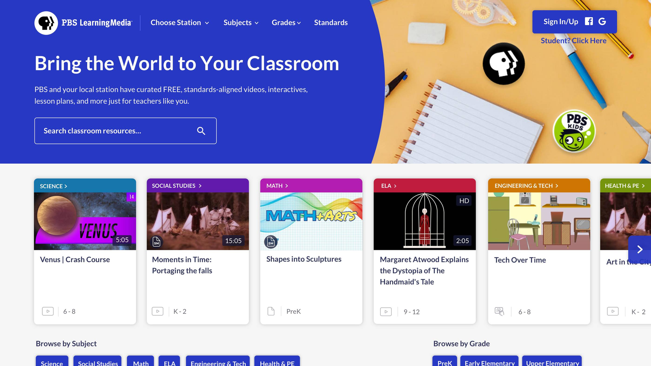Open Facebook sign-in option

pyautogui.click(x=589, y=21)
